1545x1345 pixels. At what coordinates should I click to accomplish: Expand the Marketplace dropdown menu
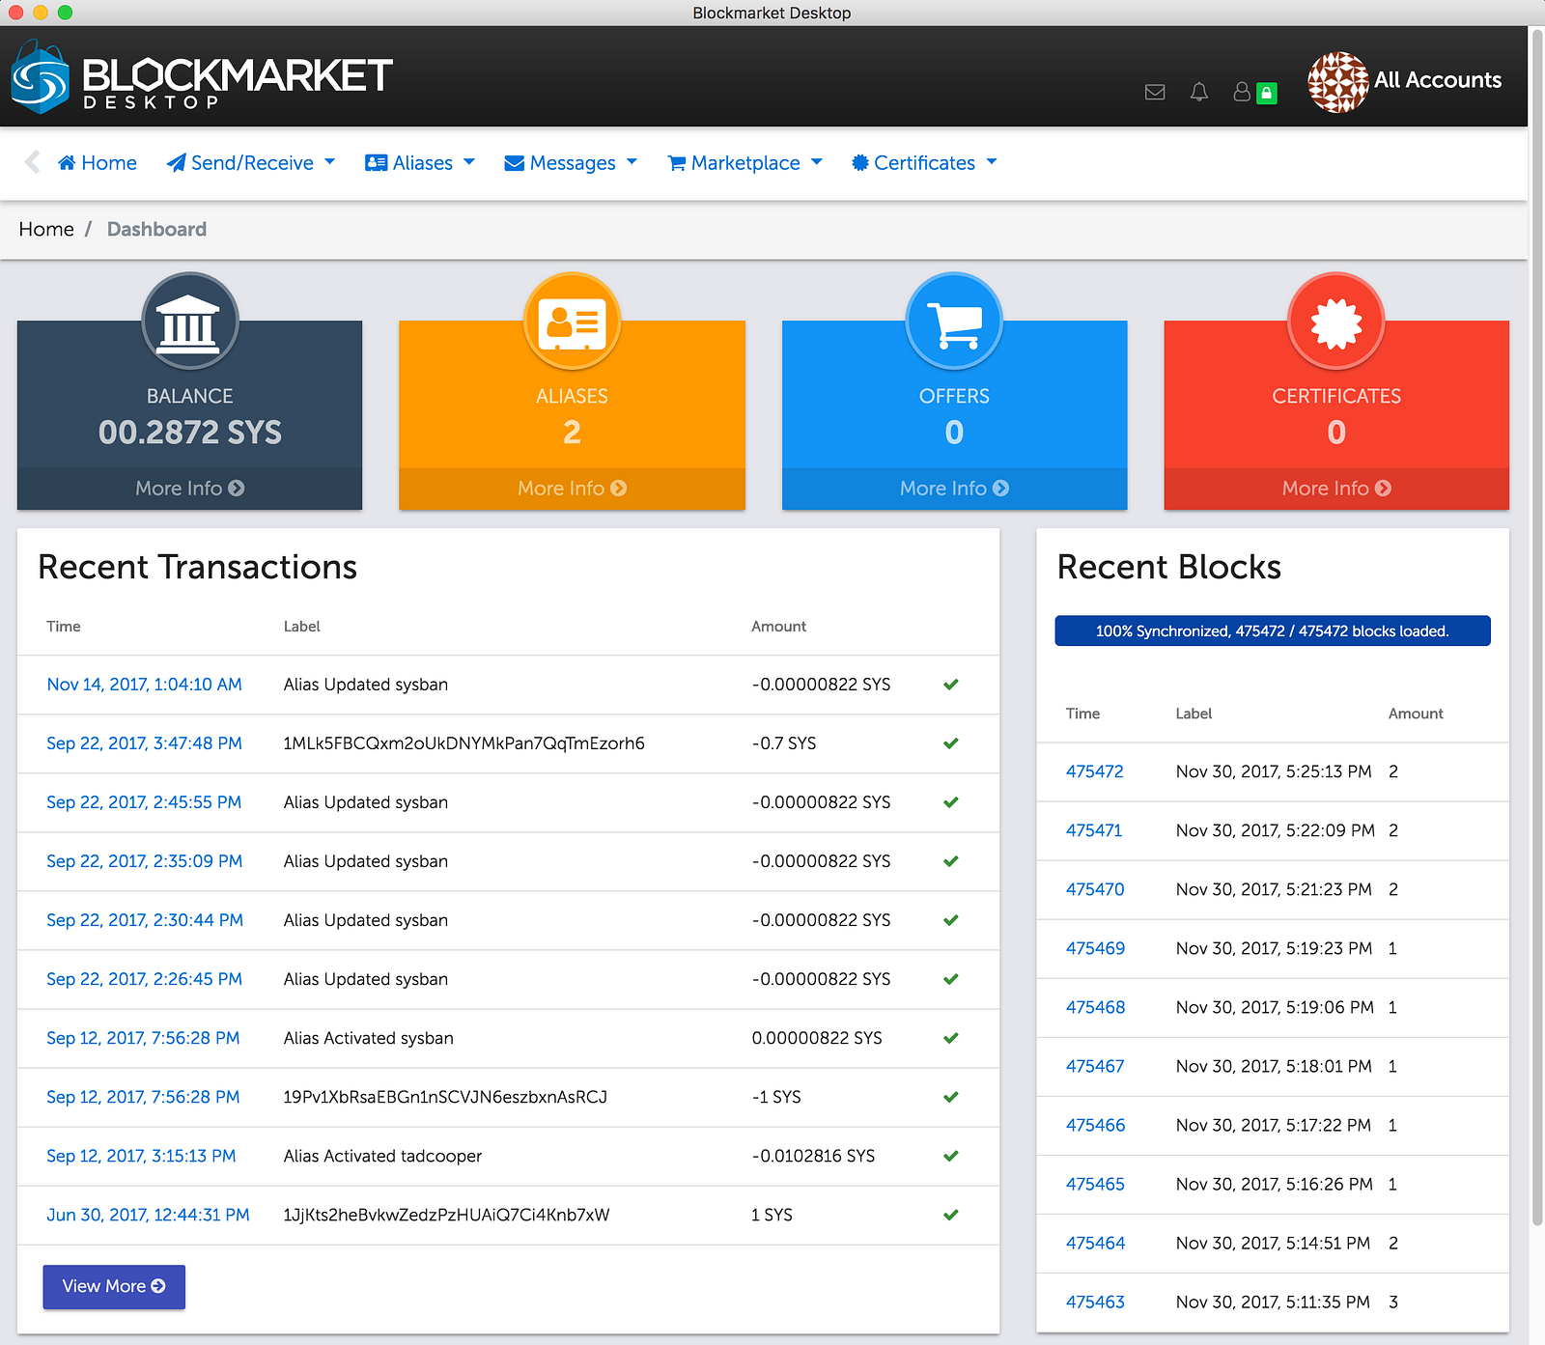(744, 163)
